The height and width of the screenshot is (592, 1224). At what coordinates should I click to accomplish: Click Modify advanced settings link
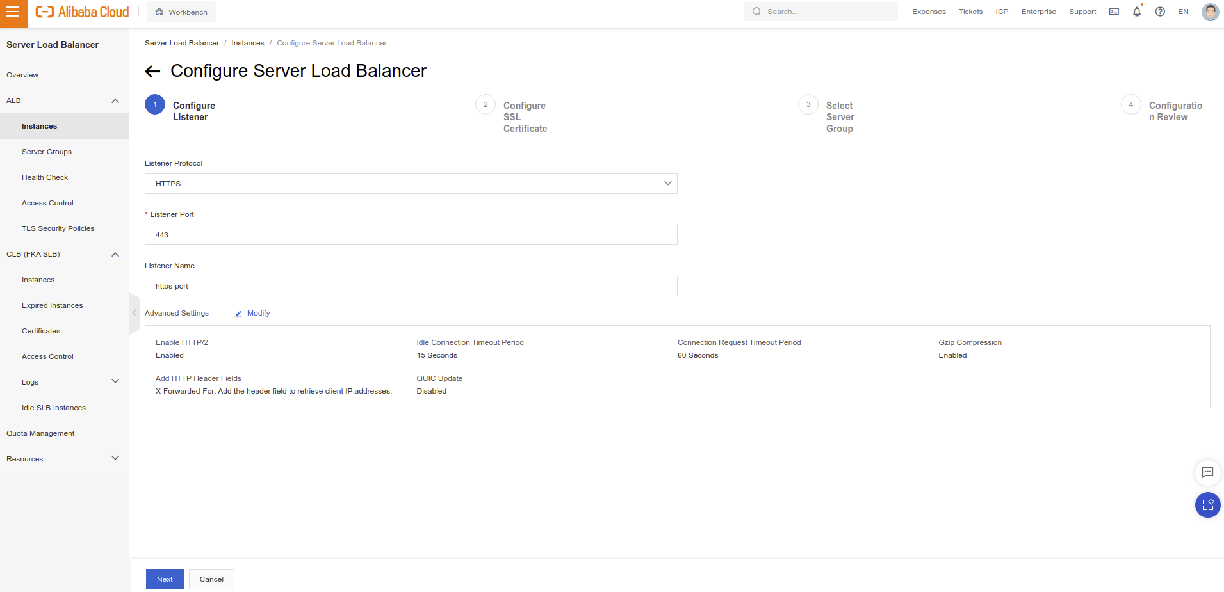click(x=252, y=313)
